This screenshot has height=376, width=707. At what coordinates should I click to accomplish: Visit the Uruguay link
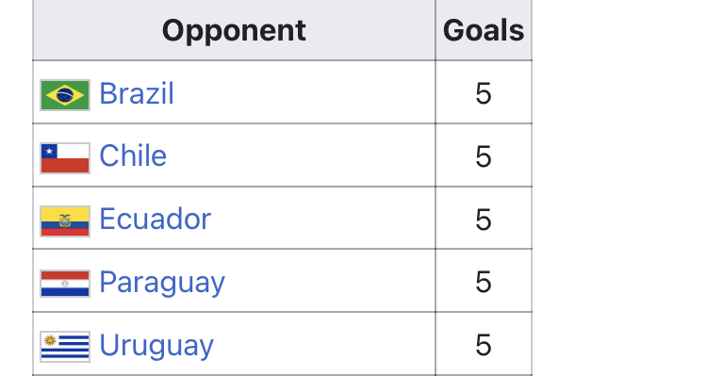tap(156, 346)
